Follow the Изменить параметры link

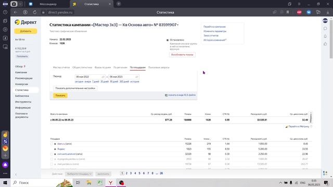215,31
